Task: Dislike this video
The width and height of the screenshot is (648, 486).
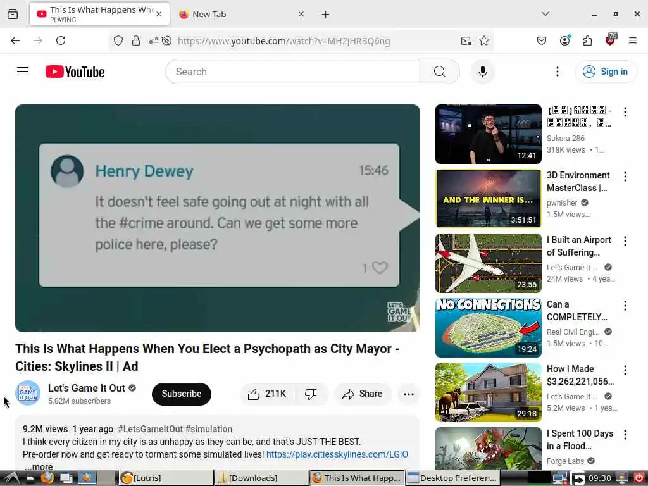Action: [311, 394]
